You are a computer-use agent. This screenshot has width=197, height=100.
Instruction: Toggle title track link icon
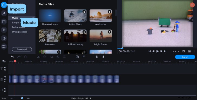point(5,70)
